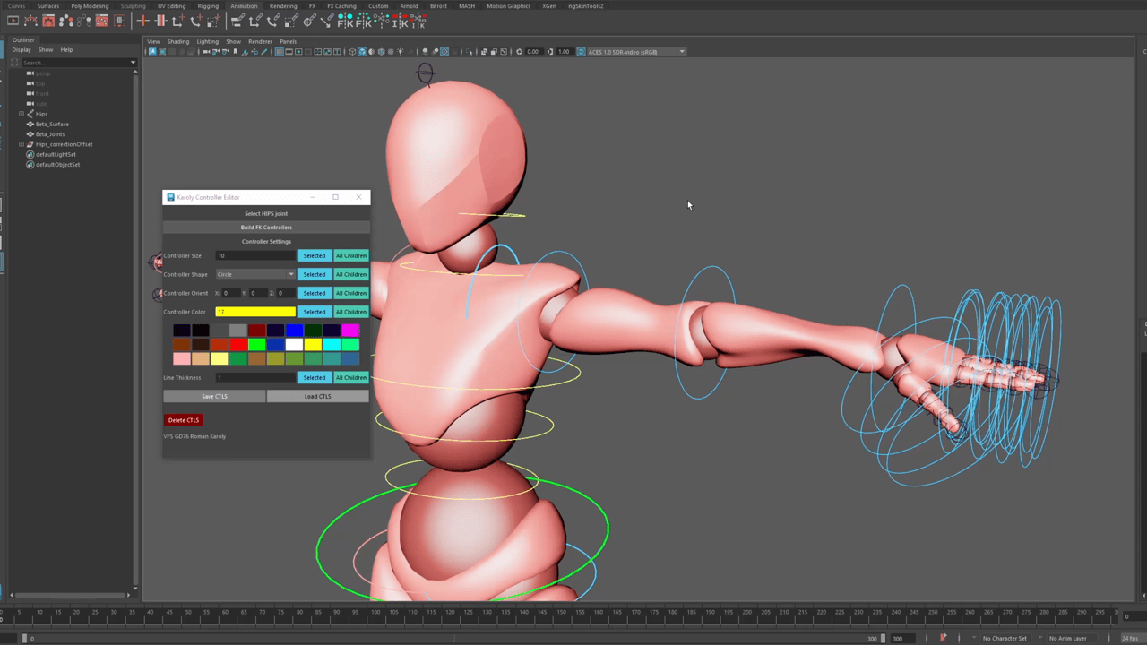Toggle the viewport grid display icon

pyautogui.click(x=279, y=52)
